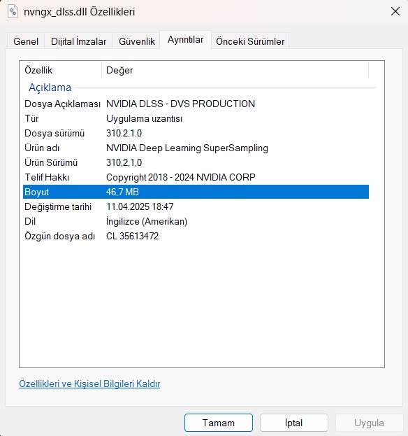This screenshot has width=408, height=436.
Task: Select the Tür property row
Action: pyautogui.click(x=196, y=118)
